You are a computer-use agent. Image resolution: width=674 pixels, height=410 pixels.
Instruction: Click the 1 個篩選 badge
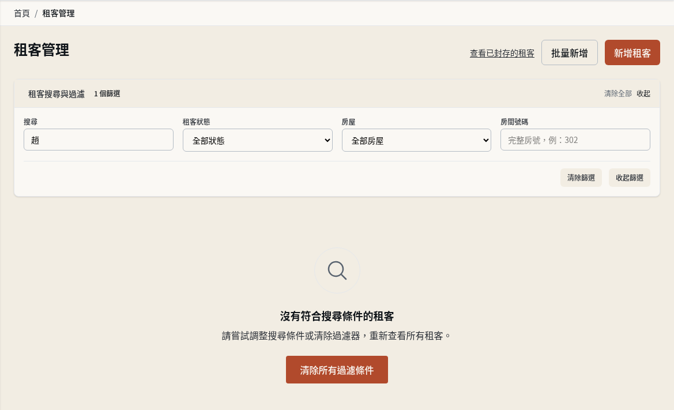click(107, 93)
